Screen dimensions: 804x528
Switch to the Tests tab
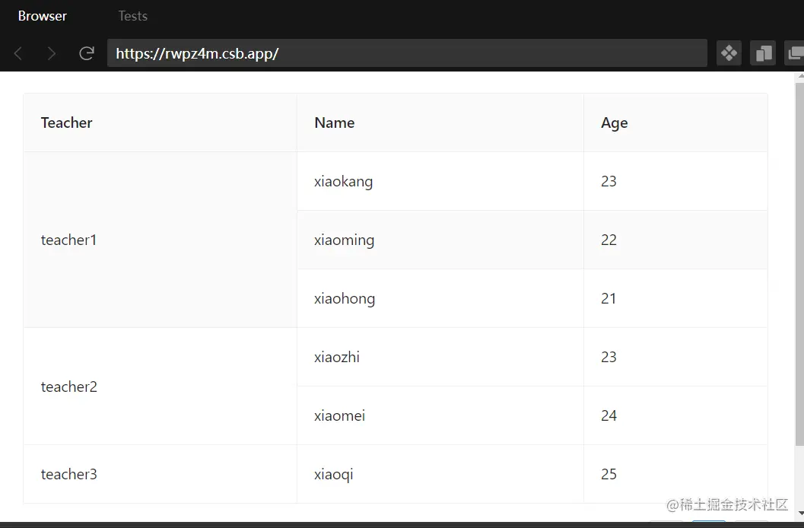(133, 16)
